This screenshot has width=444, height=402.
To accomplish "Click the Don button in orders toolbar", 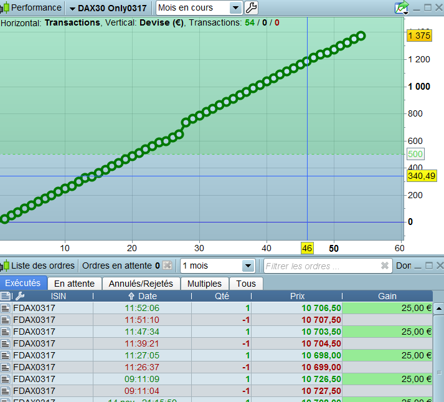I will (404, 266).
